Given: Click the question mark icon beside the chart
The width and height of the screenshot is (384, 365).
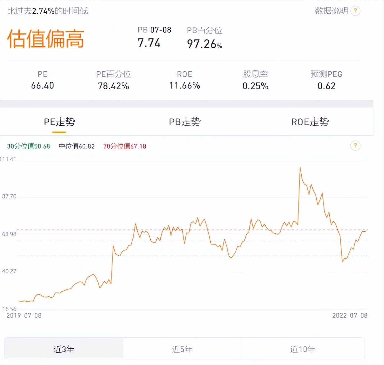Looking at the screenshot, I should click(355, 146).
